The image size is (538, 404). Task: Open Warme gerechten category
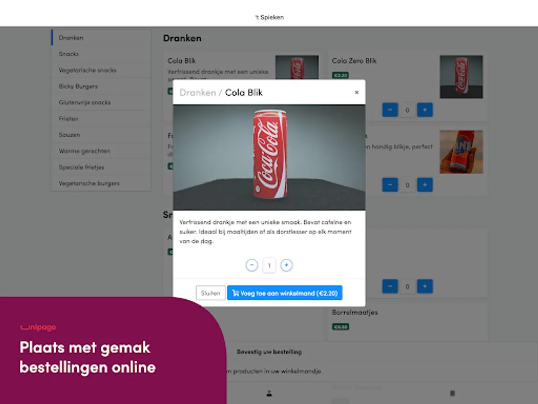pos(101,151)
